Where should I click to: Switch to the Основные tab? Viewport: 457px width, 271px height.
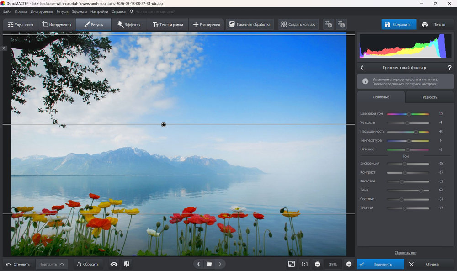coord(381,97)
